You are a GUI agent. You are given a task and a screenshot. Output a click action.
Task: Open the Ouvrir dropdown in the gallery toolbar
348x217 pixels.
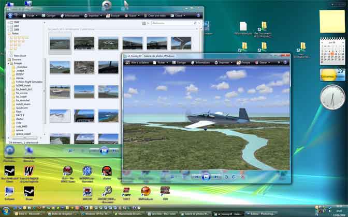coord(179,16)
